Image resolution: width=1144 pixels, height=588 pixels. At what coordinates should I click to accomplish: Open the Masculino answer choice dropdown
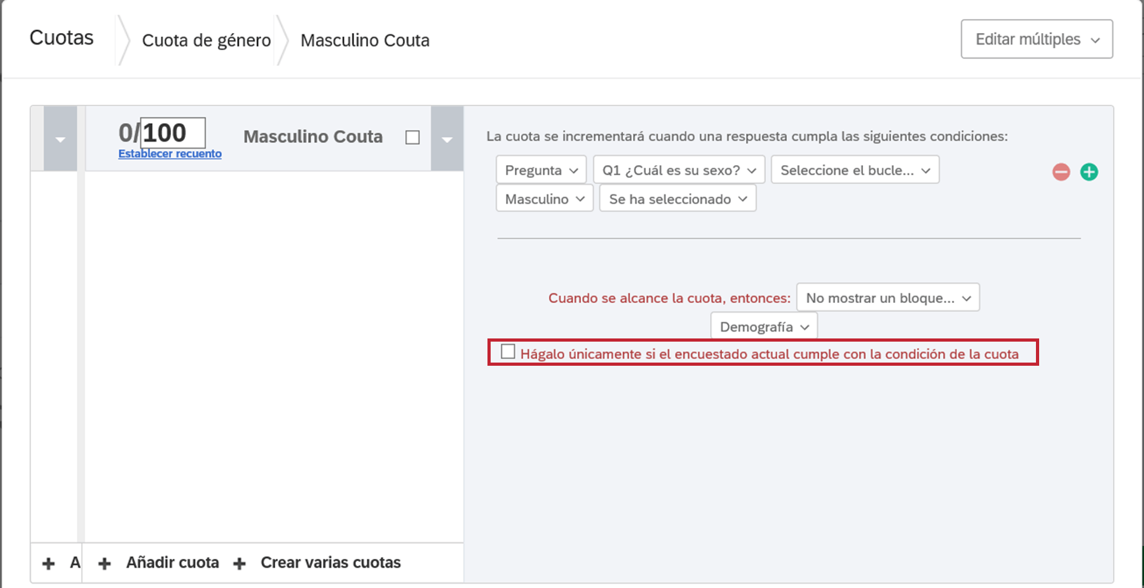click(x=545, y=198)
